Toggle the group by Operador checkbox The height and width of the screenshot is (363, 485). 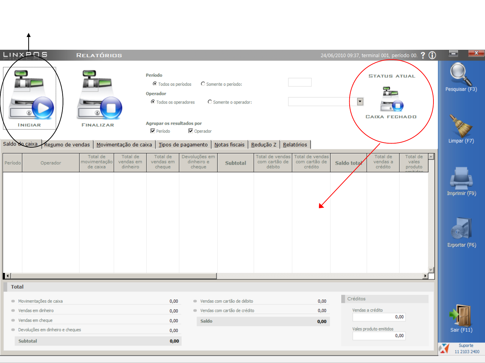point(191,131)
